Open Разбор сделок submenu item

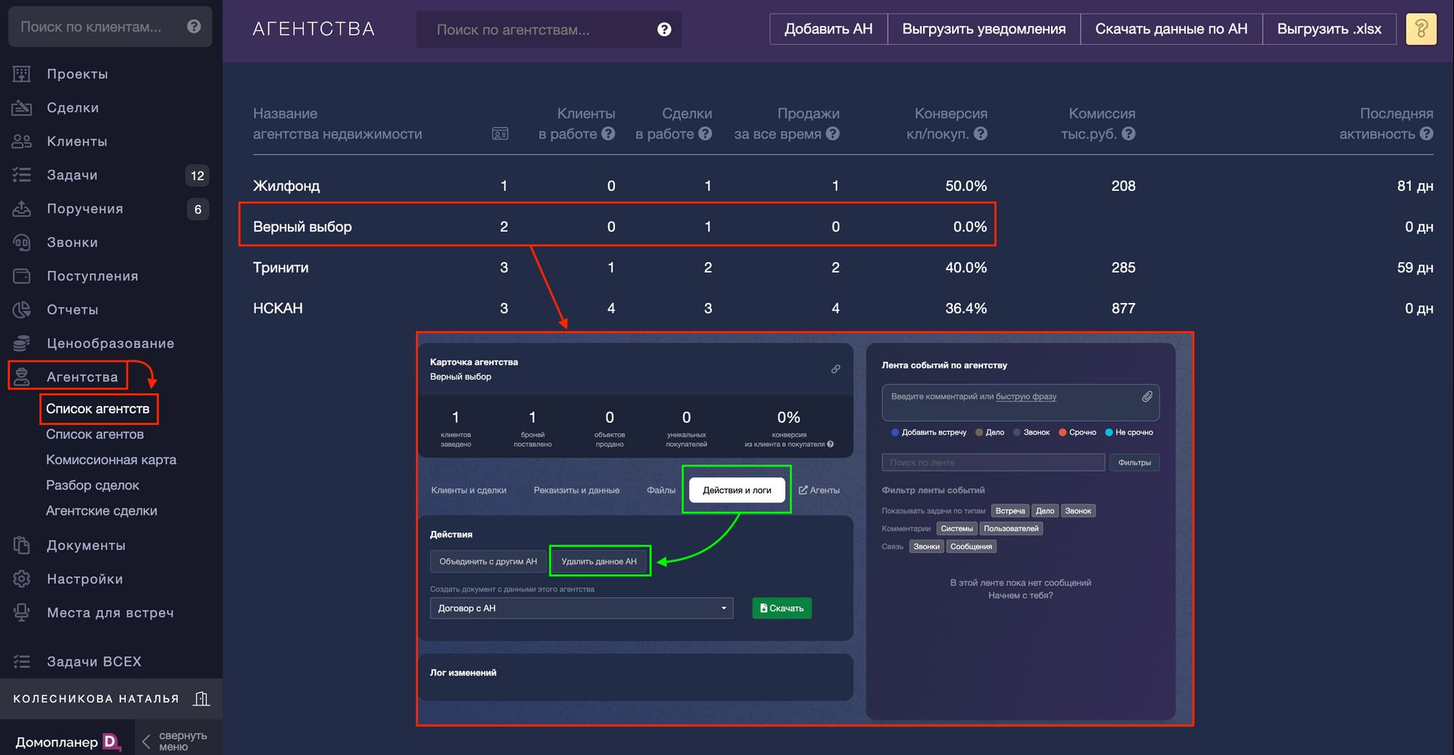[x=92, y=485]
